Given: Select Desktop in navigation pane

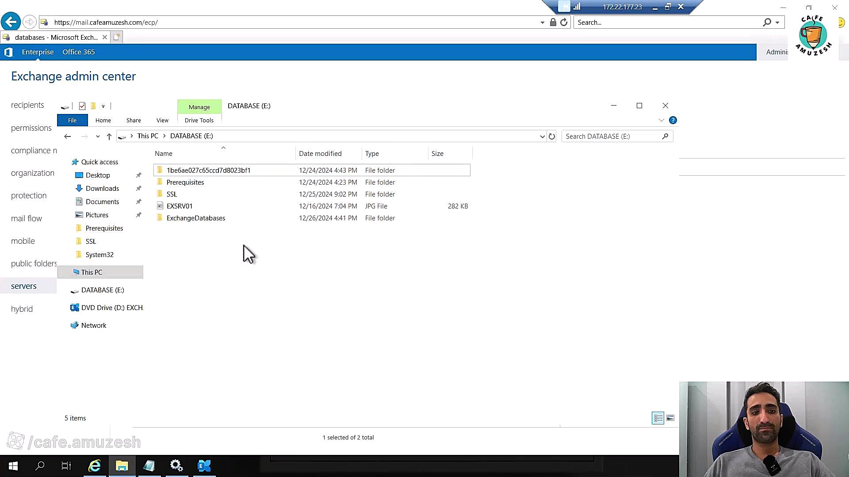Looking at the screenshot, I should coord(98,175).
